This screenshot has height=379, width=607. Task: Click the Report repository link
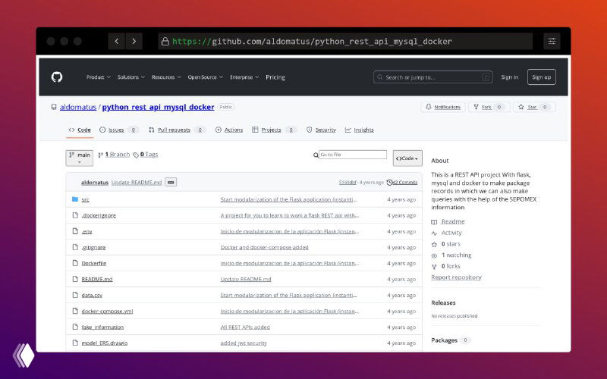[x=457, y=277]
